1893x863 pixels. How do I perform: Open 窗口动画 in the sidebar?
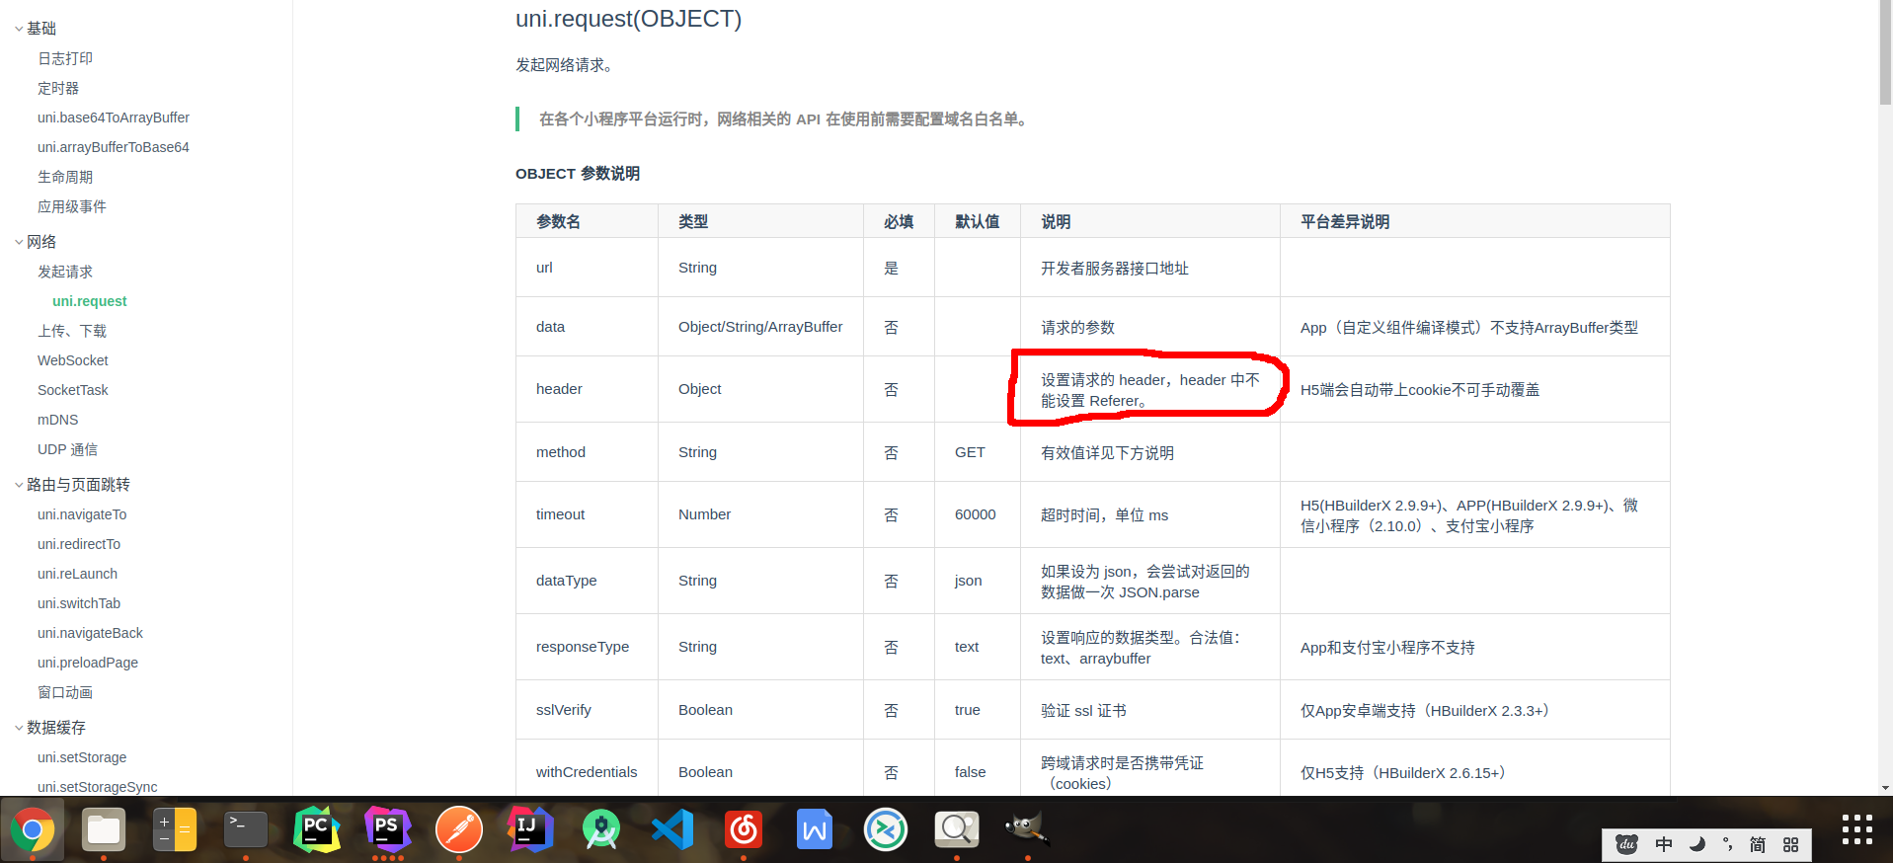(65, 692)
